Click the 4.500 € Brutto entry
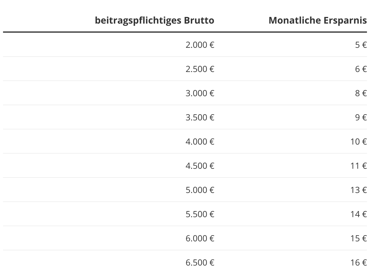 point(200,166)
